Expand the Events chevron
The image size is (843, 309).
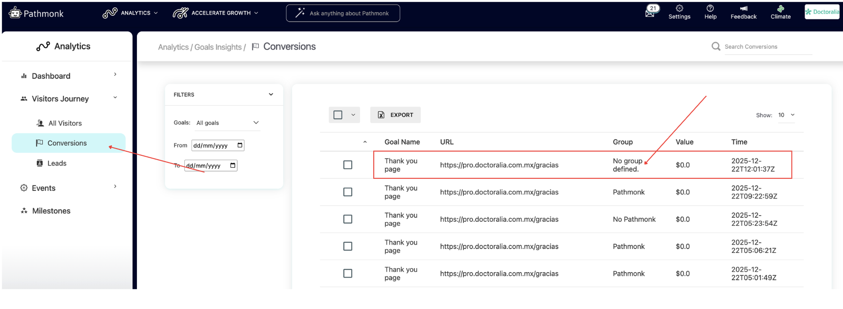pos(115,186)
